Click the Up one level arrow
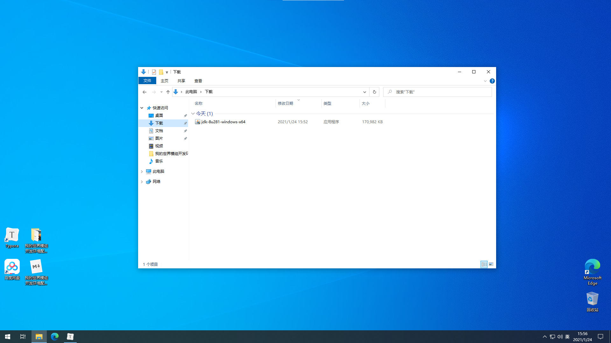 (168, 92)
